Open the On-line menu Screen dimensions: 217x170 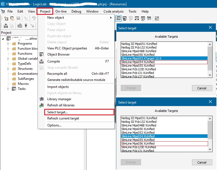[61, 11]
